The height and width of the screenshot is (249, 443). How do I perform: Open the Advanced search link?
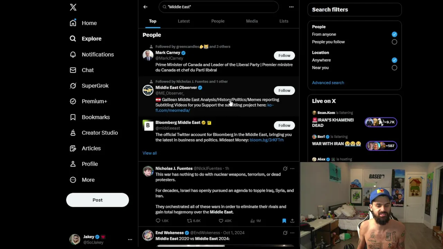tap(328, 83)
